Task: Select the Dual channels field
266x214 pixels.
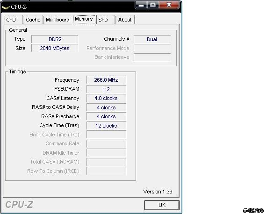Action: (152, 39)
